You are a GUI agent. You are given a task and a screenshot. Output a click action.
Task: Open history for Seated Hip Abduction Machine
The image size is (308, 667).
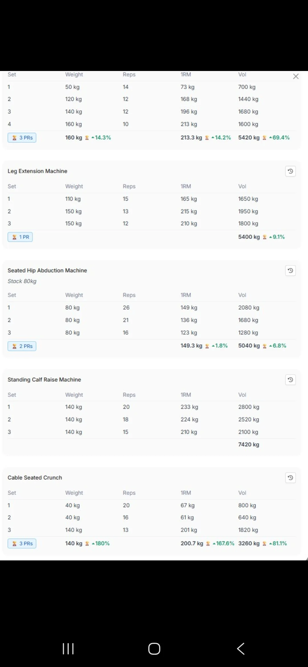[x=290, y=271]
